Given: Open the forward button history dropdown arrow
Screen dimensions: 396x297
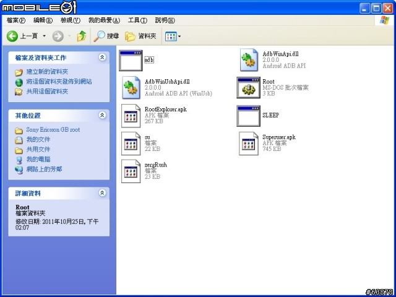Looking at the screenshot, I should (69, 37).
